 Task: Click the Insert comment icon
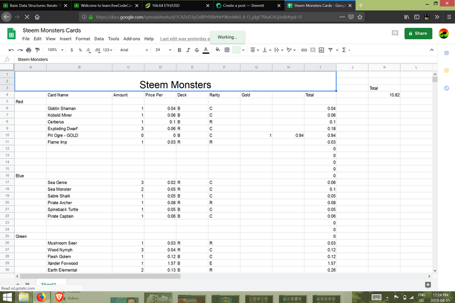point(313,50)
